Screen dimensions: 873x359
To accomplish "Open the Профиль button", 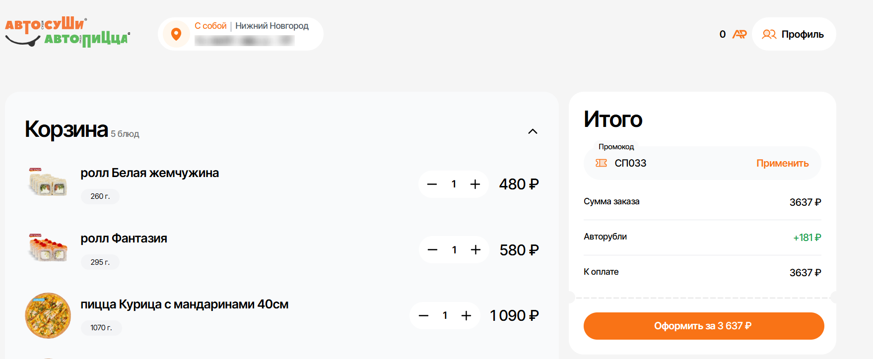I will click(794, 34).
